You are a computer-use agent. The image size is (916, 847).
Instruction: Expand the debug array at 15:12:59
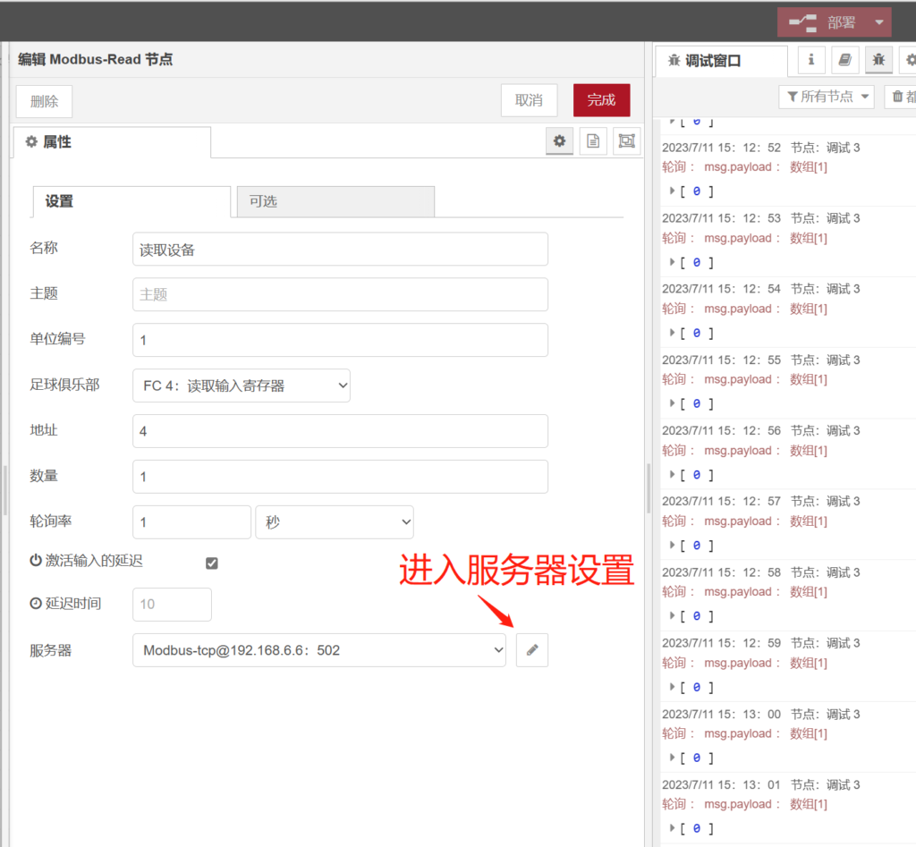672,688
